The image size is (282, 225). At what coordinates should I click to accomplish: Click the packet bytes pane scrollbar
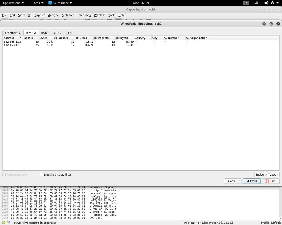tap(280, 203)
